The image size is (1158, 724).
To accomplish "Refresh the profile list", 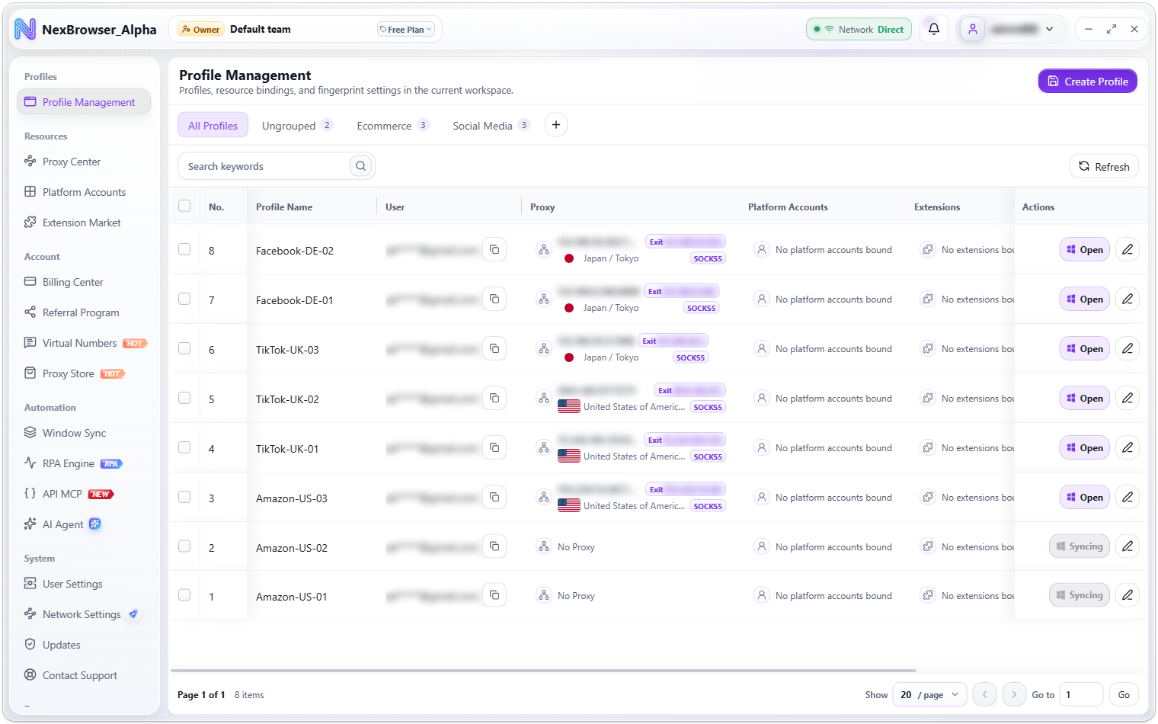I will click(1104, 166).
